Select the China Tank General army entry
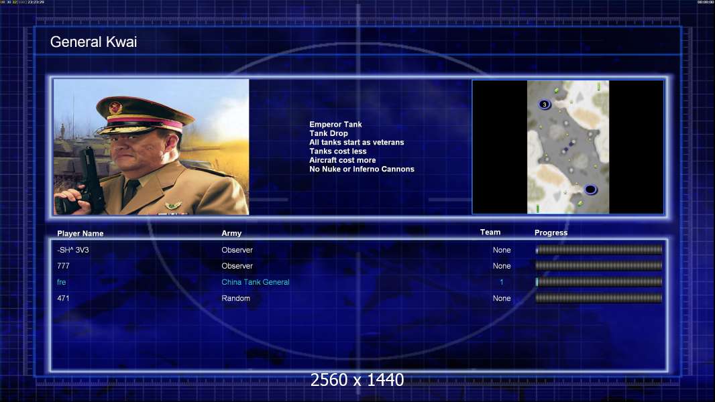Viewport: 715px width, 402px height. (256, 282)
